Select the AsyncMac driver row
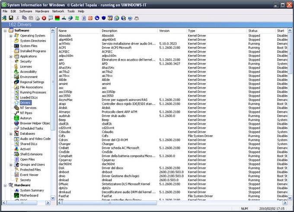This screenshot has height=212, width=294. (x=173, y=100)
